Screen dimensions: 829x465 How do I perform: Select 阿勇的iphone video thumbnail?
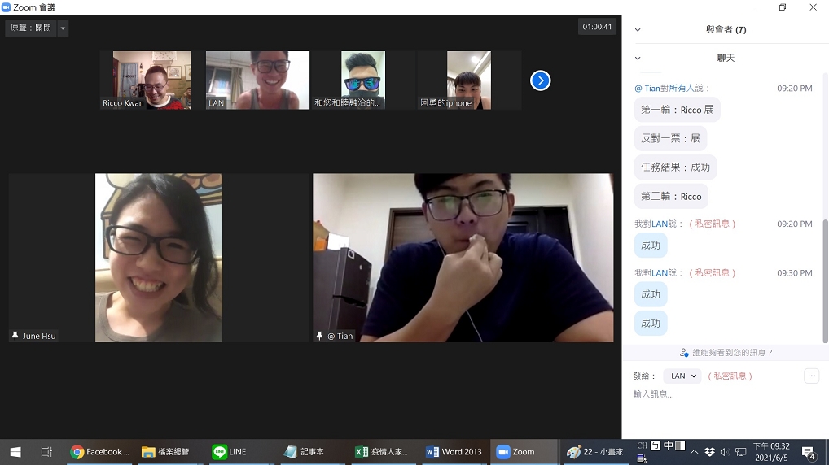pos(469,80)
